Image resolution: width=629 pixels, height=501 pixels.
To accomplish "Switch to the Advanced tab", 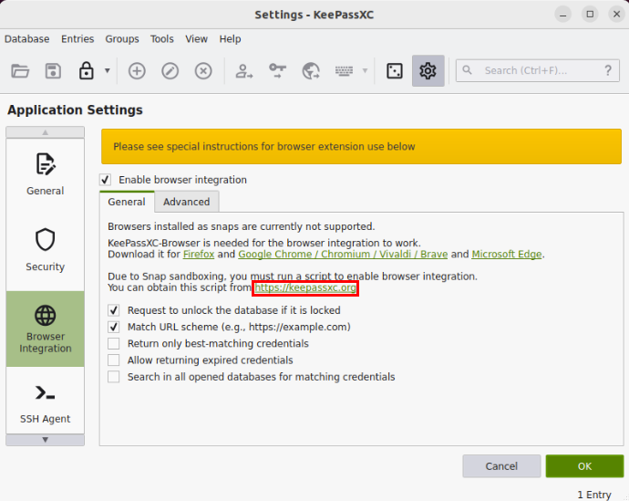I will pos(187,202).
